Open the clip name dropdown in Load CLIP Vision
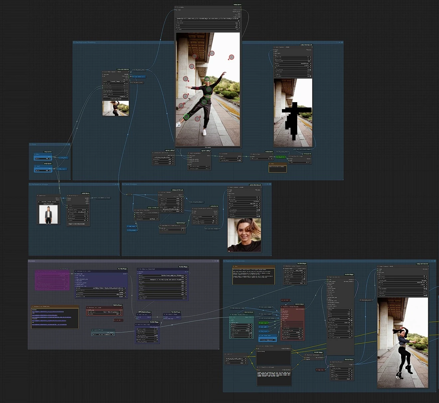Screen dimensions: 439x403 click(x=103, y=334)
